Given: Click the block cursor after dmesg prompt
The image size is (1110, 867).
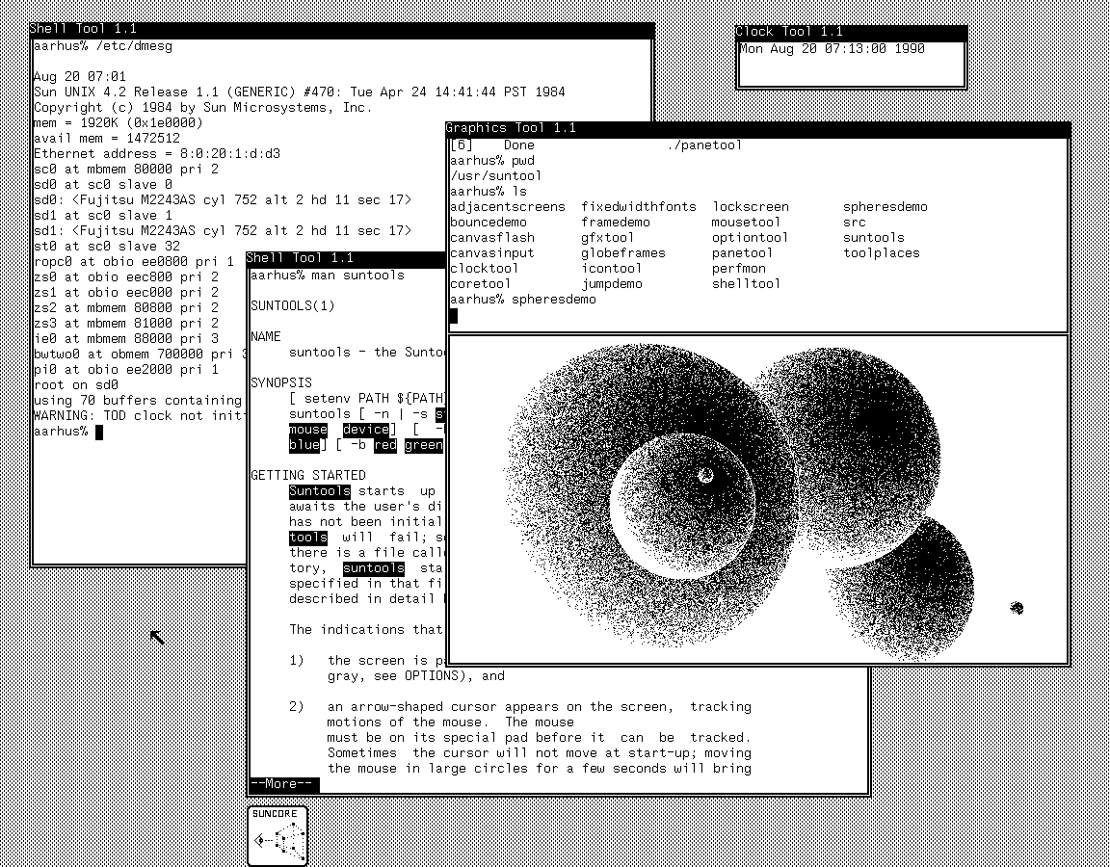Looking at the screenshot, I should (99, 433).
